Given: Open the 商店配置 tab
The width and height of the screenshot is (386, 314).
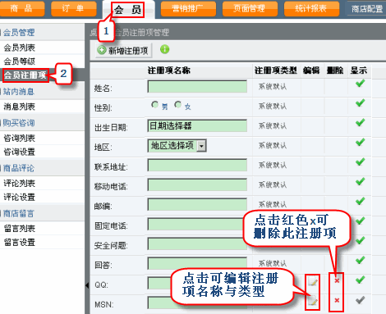Looking at the screenshot, I should point(366,9).
